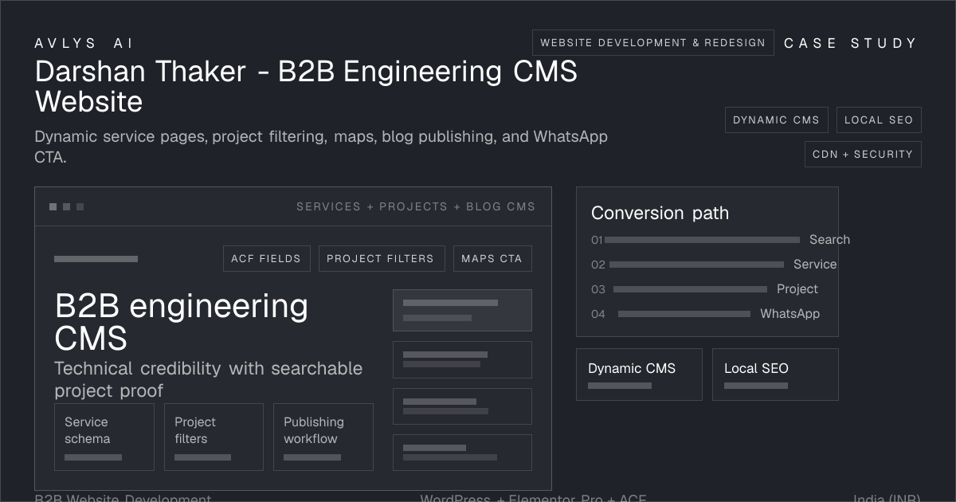The width and height of the screenshot is (956, 502).
Task: Click the AVLYS AI brand text
Action: pyautogui.click(x=84, y=44)
